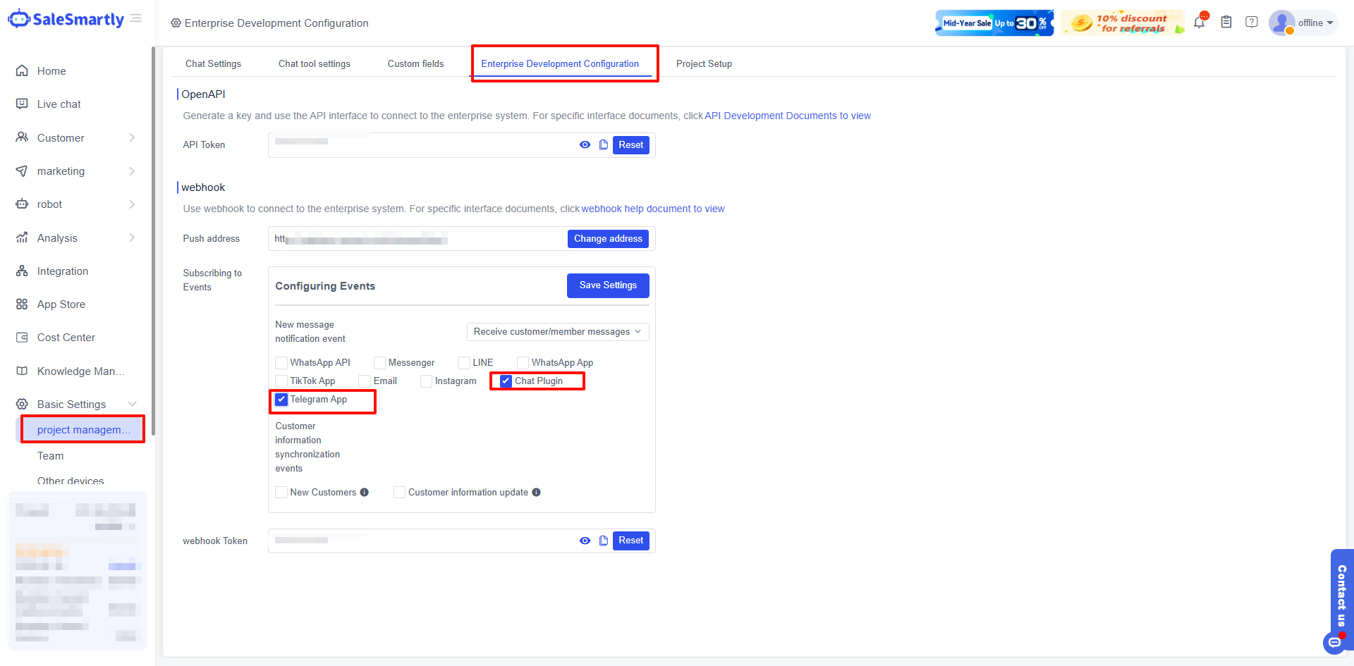Expand the Customer menu arrow

click(132, 137)
